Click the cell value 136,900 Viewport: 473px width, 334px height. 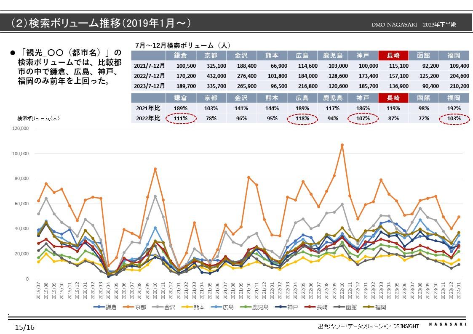399,86
